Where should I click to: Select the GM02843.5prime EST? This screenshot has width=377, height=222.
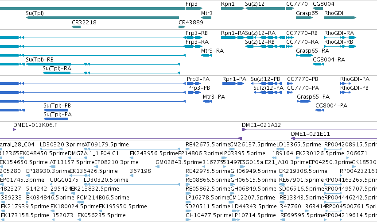(x=157, y=167)
